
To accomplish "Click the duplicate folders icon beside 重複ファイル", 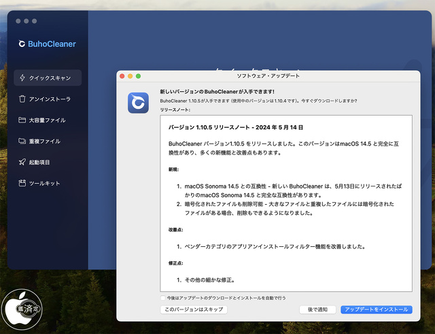I will pyautogui.click(x=22, y=141).
